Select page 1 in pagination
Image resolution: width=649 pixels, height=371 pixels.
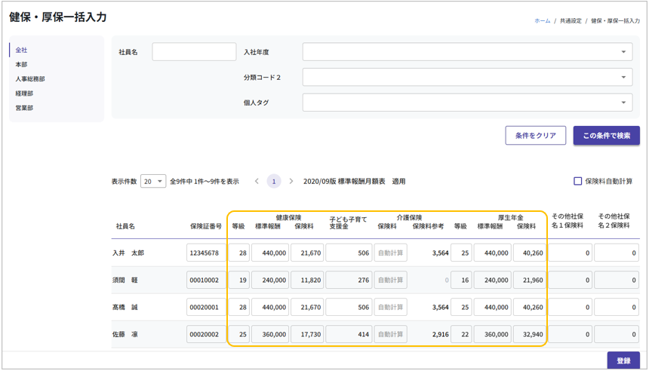(x=274, y=182)
